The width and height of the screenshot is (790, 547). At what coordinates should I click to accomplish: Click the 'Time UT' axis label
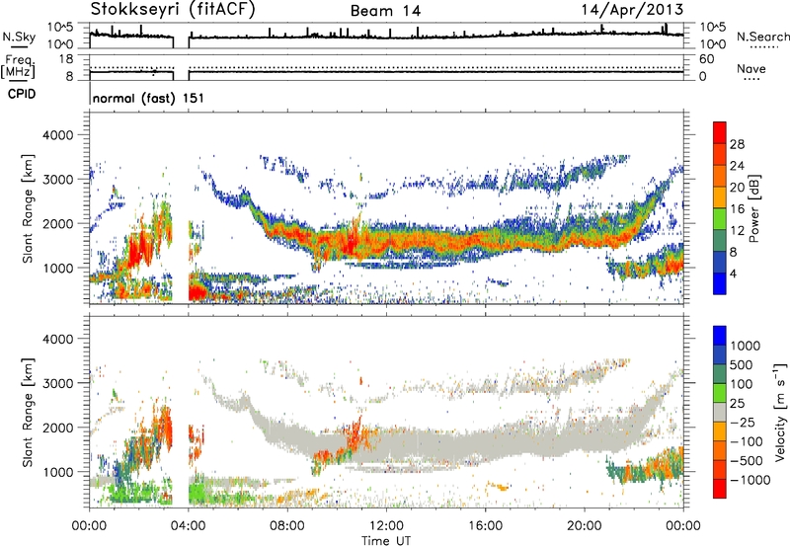click(386, 540)
